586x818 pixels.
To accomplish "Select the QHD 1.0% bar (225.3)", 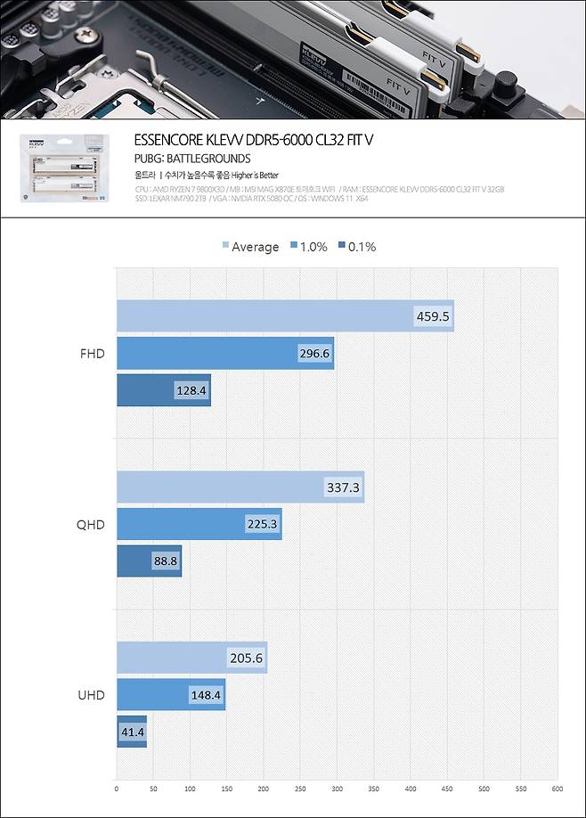I will (x=199, y=524).
